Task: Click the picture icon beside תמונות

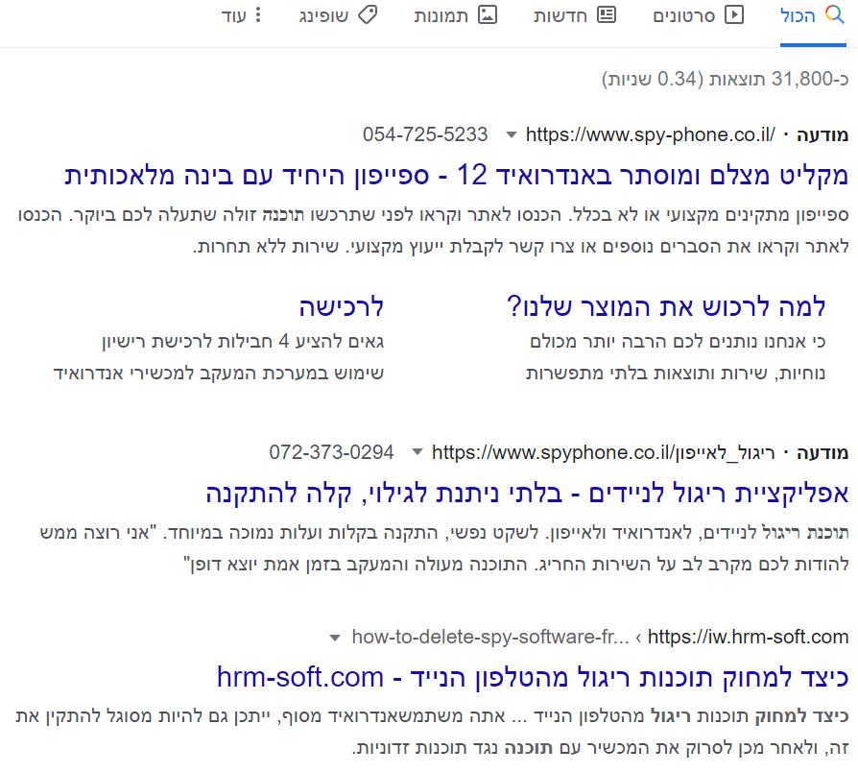Action: (487, 14)
